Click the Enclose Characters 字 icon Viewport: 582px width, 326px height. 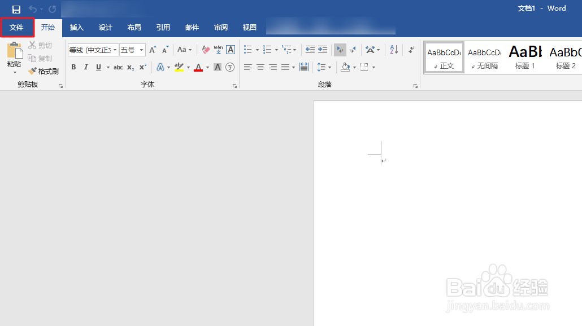pyautogui.click(x=230, y=67)
